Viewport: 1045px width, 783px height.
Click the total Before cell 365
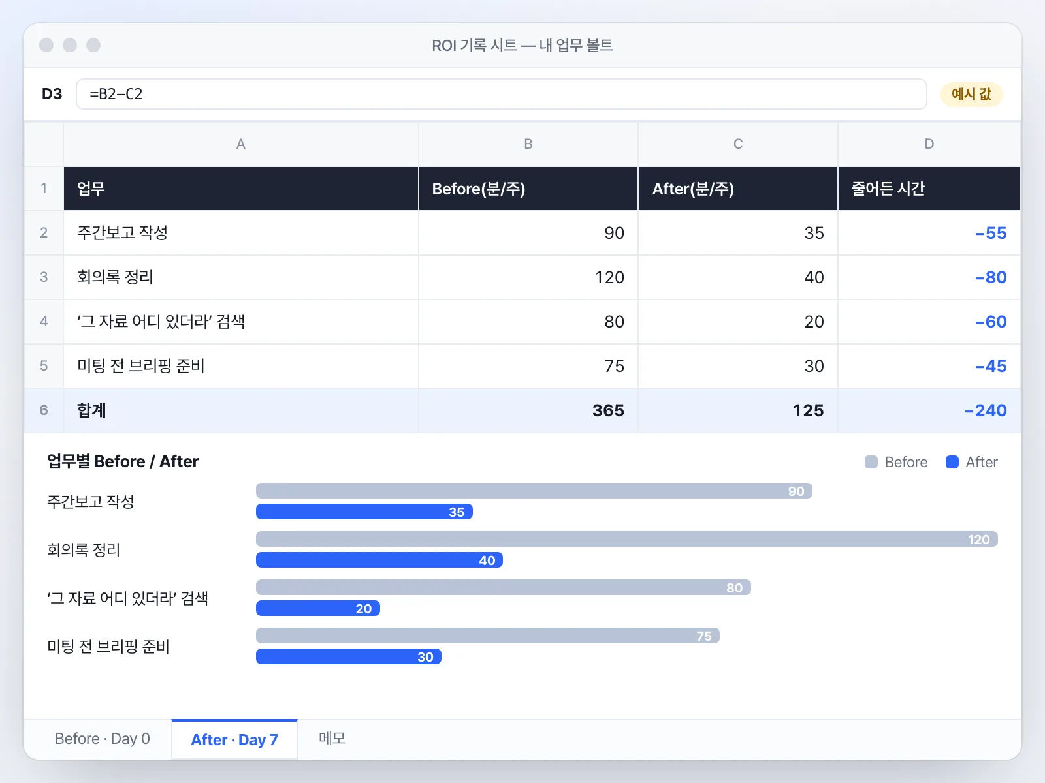(528, 410)
